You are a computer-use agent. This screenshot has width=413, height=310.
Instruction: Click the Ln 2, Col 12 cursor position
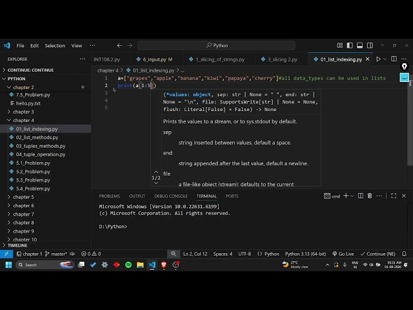pyautogui.click(x=195, y=254)
